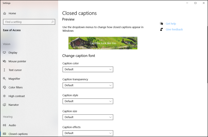Click the Audio speaker icon
Screen dimensions: 208x137
click(x=4, y=125)
